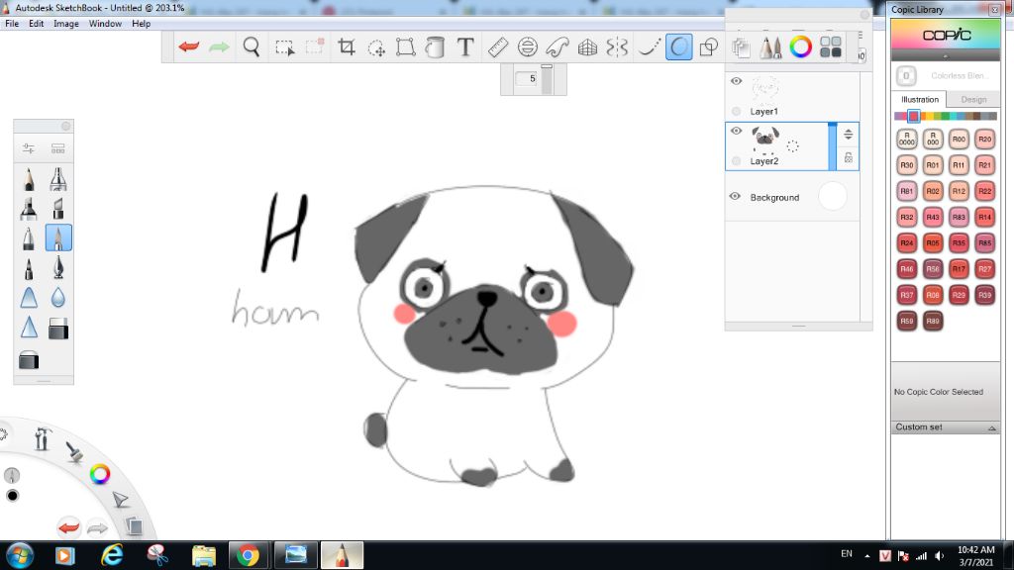Hide Layer2 using its eye icon
Screen dimensions: 1014x570
(x=736, y=132)
